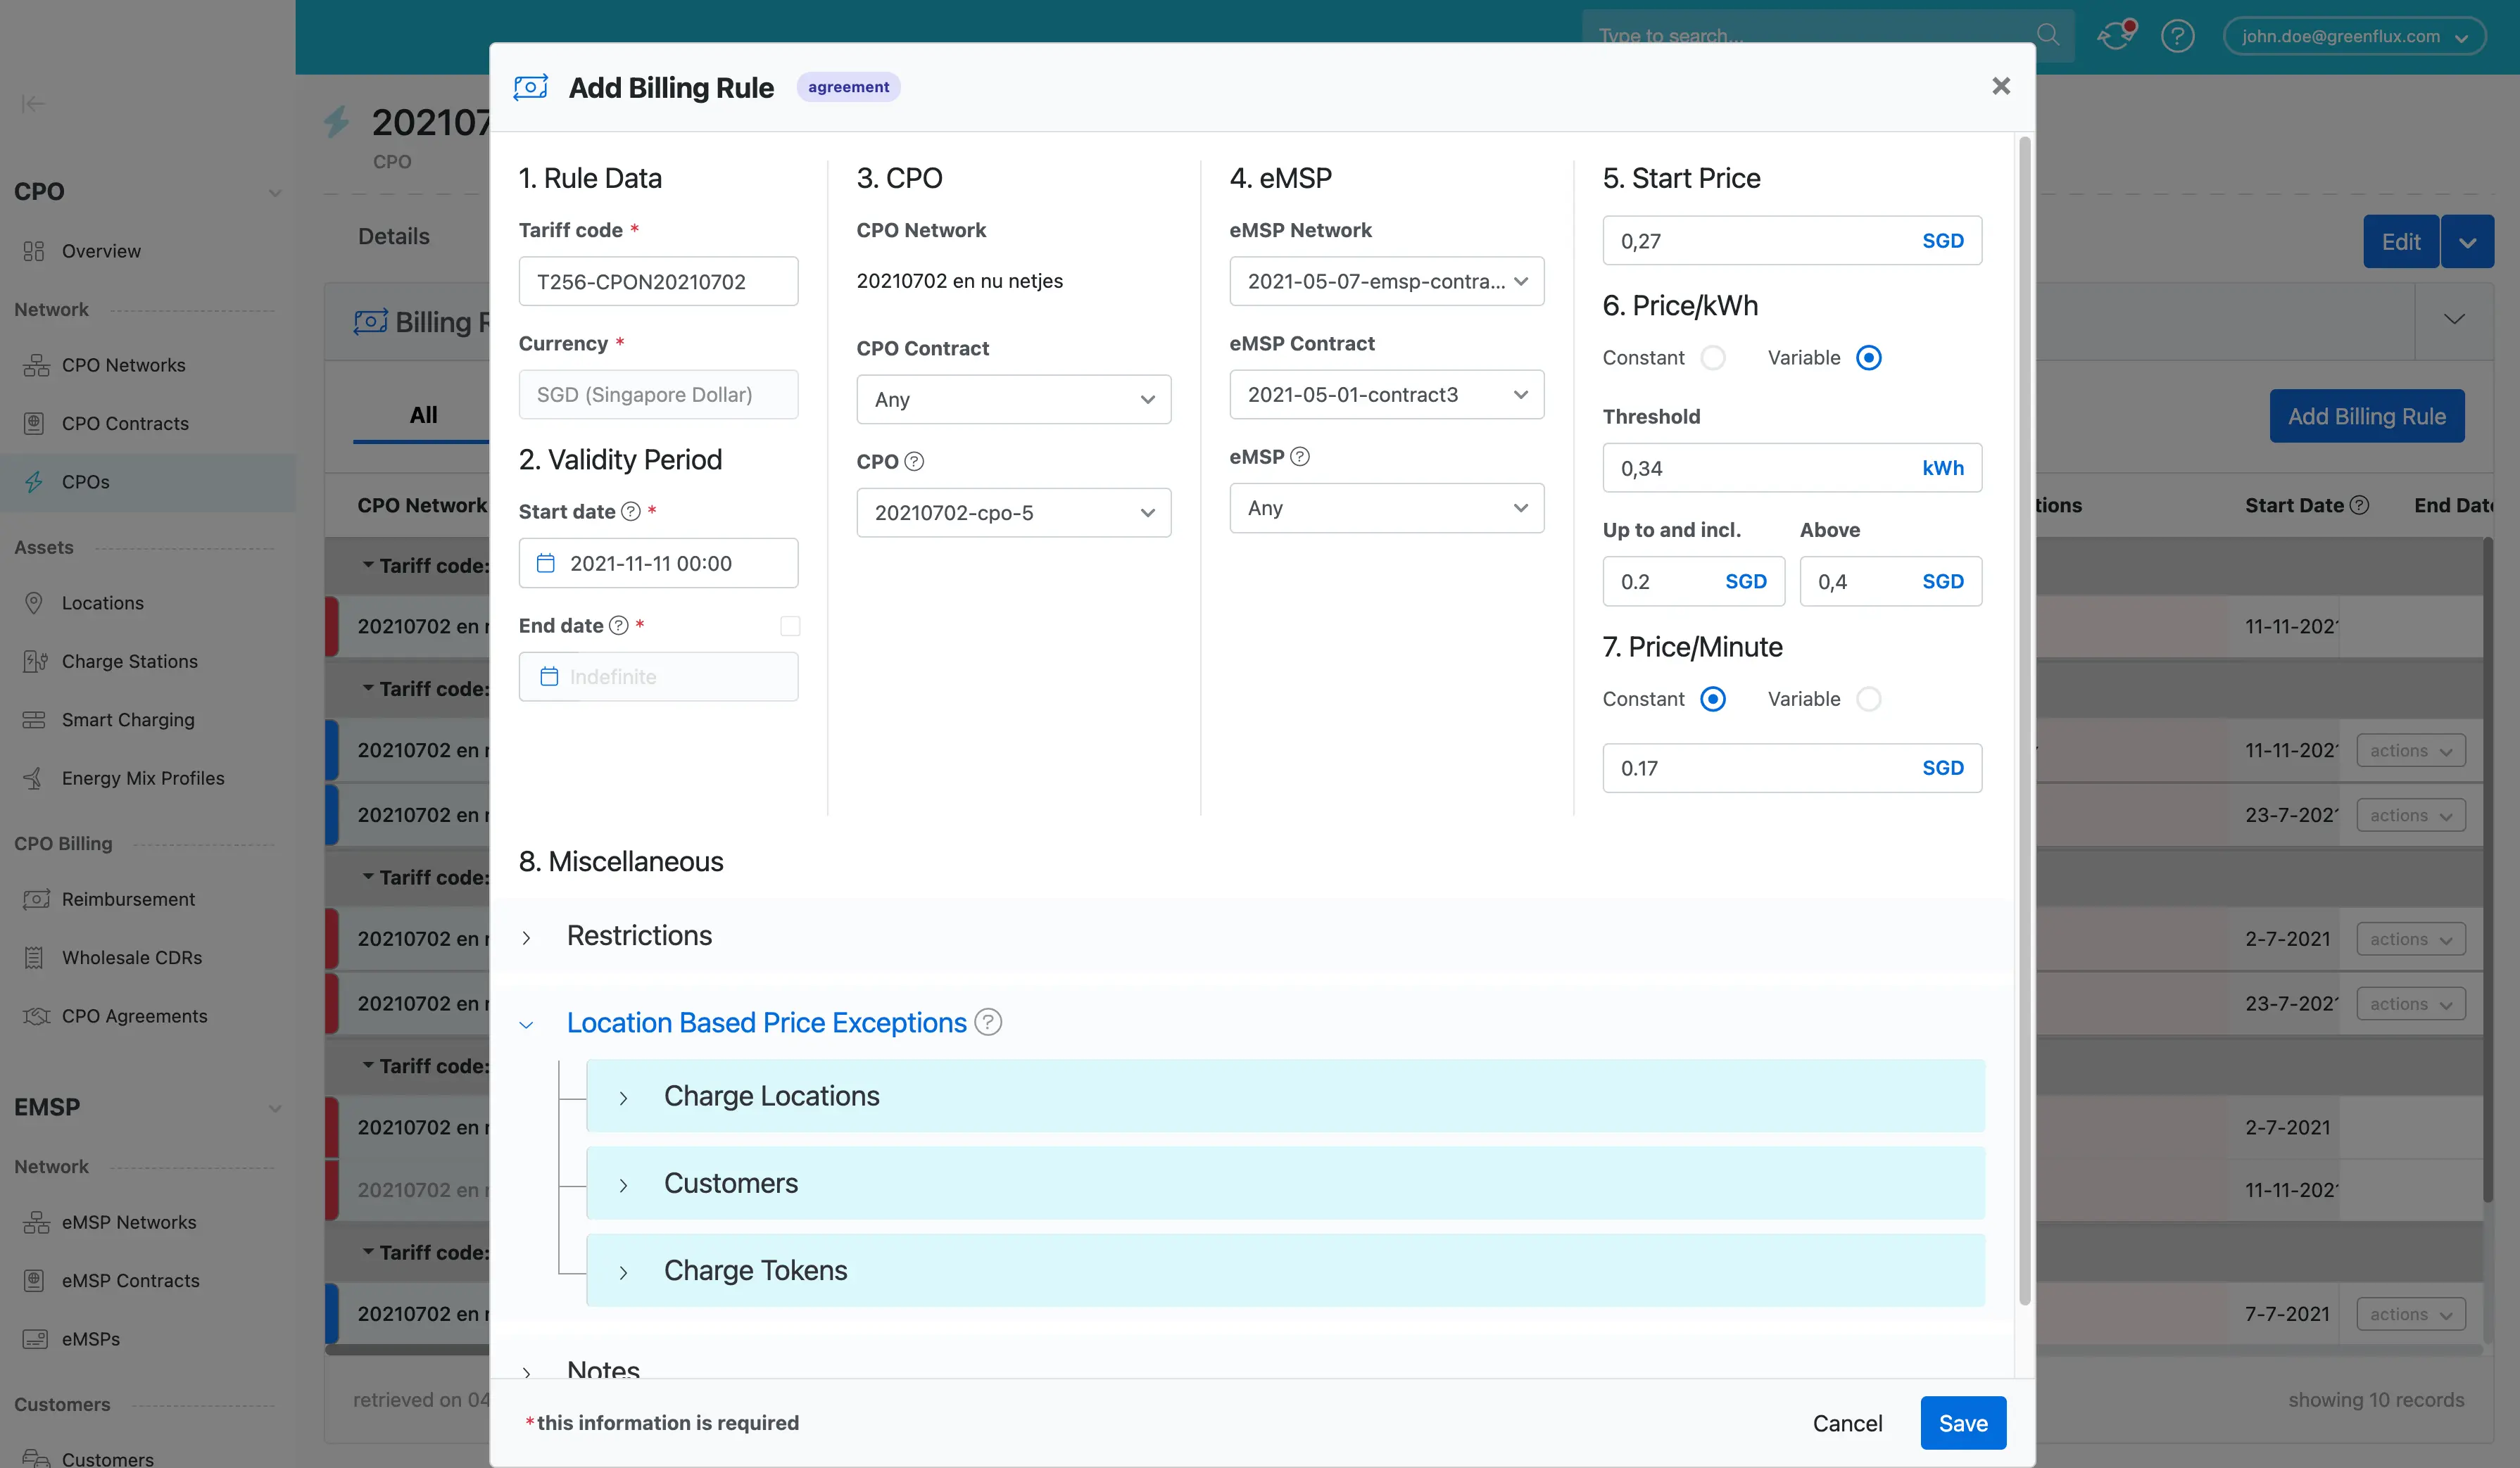Click the billing rule money icon in dialog header

530,87
